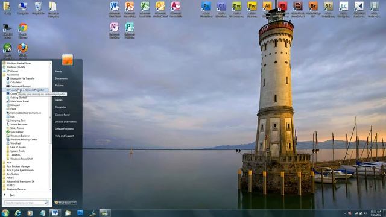Launch the Lc Adobe desktop icon
Viewport: 386px width, 217px height.
coord(343,10)
